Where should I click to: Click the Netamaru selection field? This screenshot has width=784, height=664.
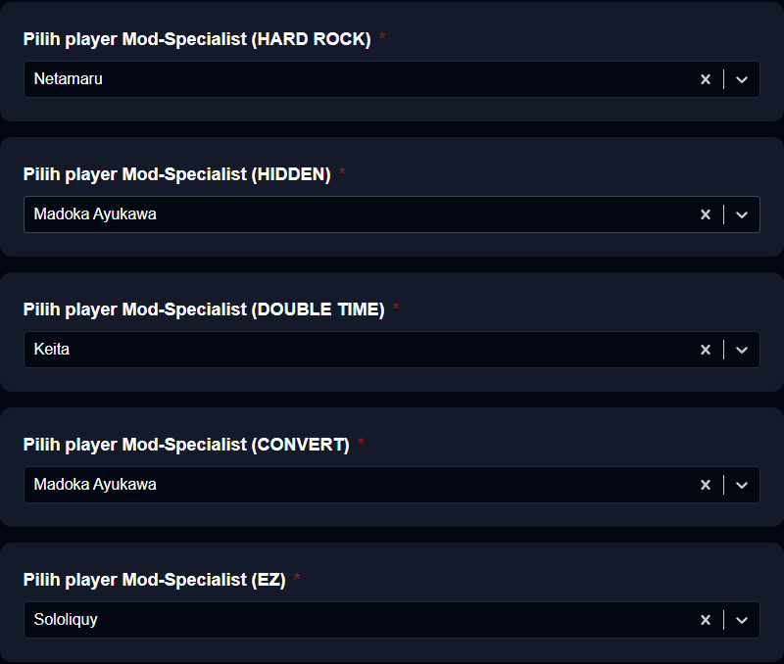tap(391, 79)
